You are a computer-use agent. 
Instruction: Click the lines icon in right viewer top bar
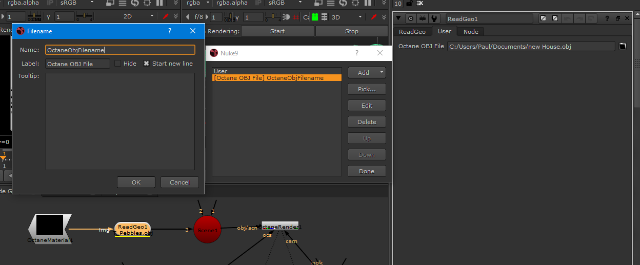click(x=331, y=3)
